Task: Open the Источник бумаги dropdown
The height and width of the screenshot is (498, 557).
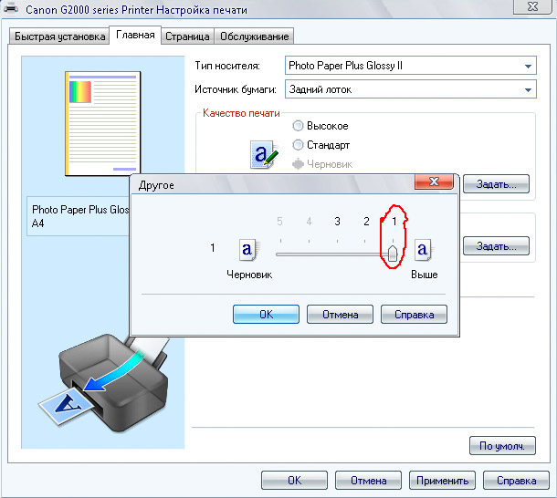Action: [411, 89]
